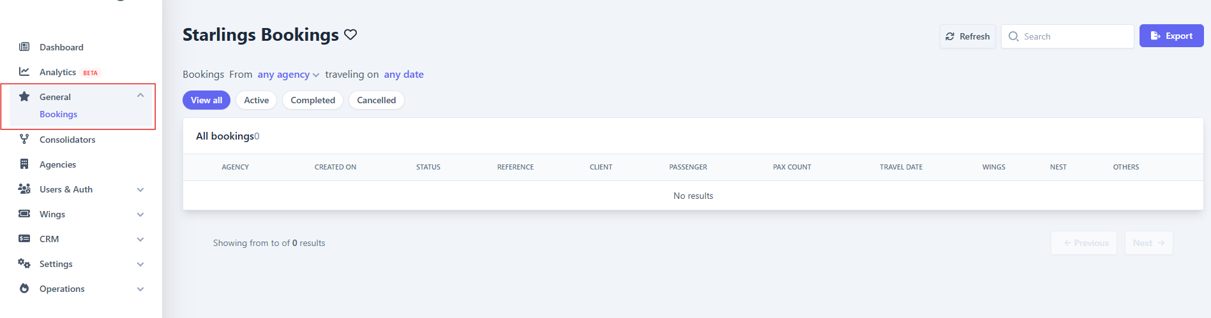Click the Dashboard newspaper icon
1211x318 pixels.
click(x=24, y=47)
